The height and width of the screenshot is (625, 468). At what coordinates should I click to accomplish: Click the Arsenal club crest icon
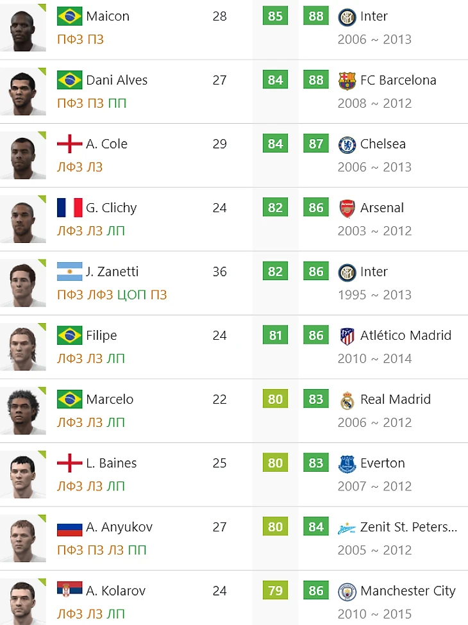tap(347, 208)
